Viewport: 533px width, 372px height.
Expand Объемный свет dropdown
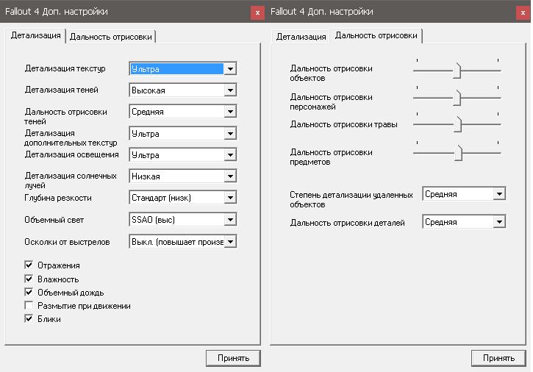(x=230, y=220)
